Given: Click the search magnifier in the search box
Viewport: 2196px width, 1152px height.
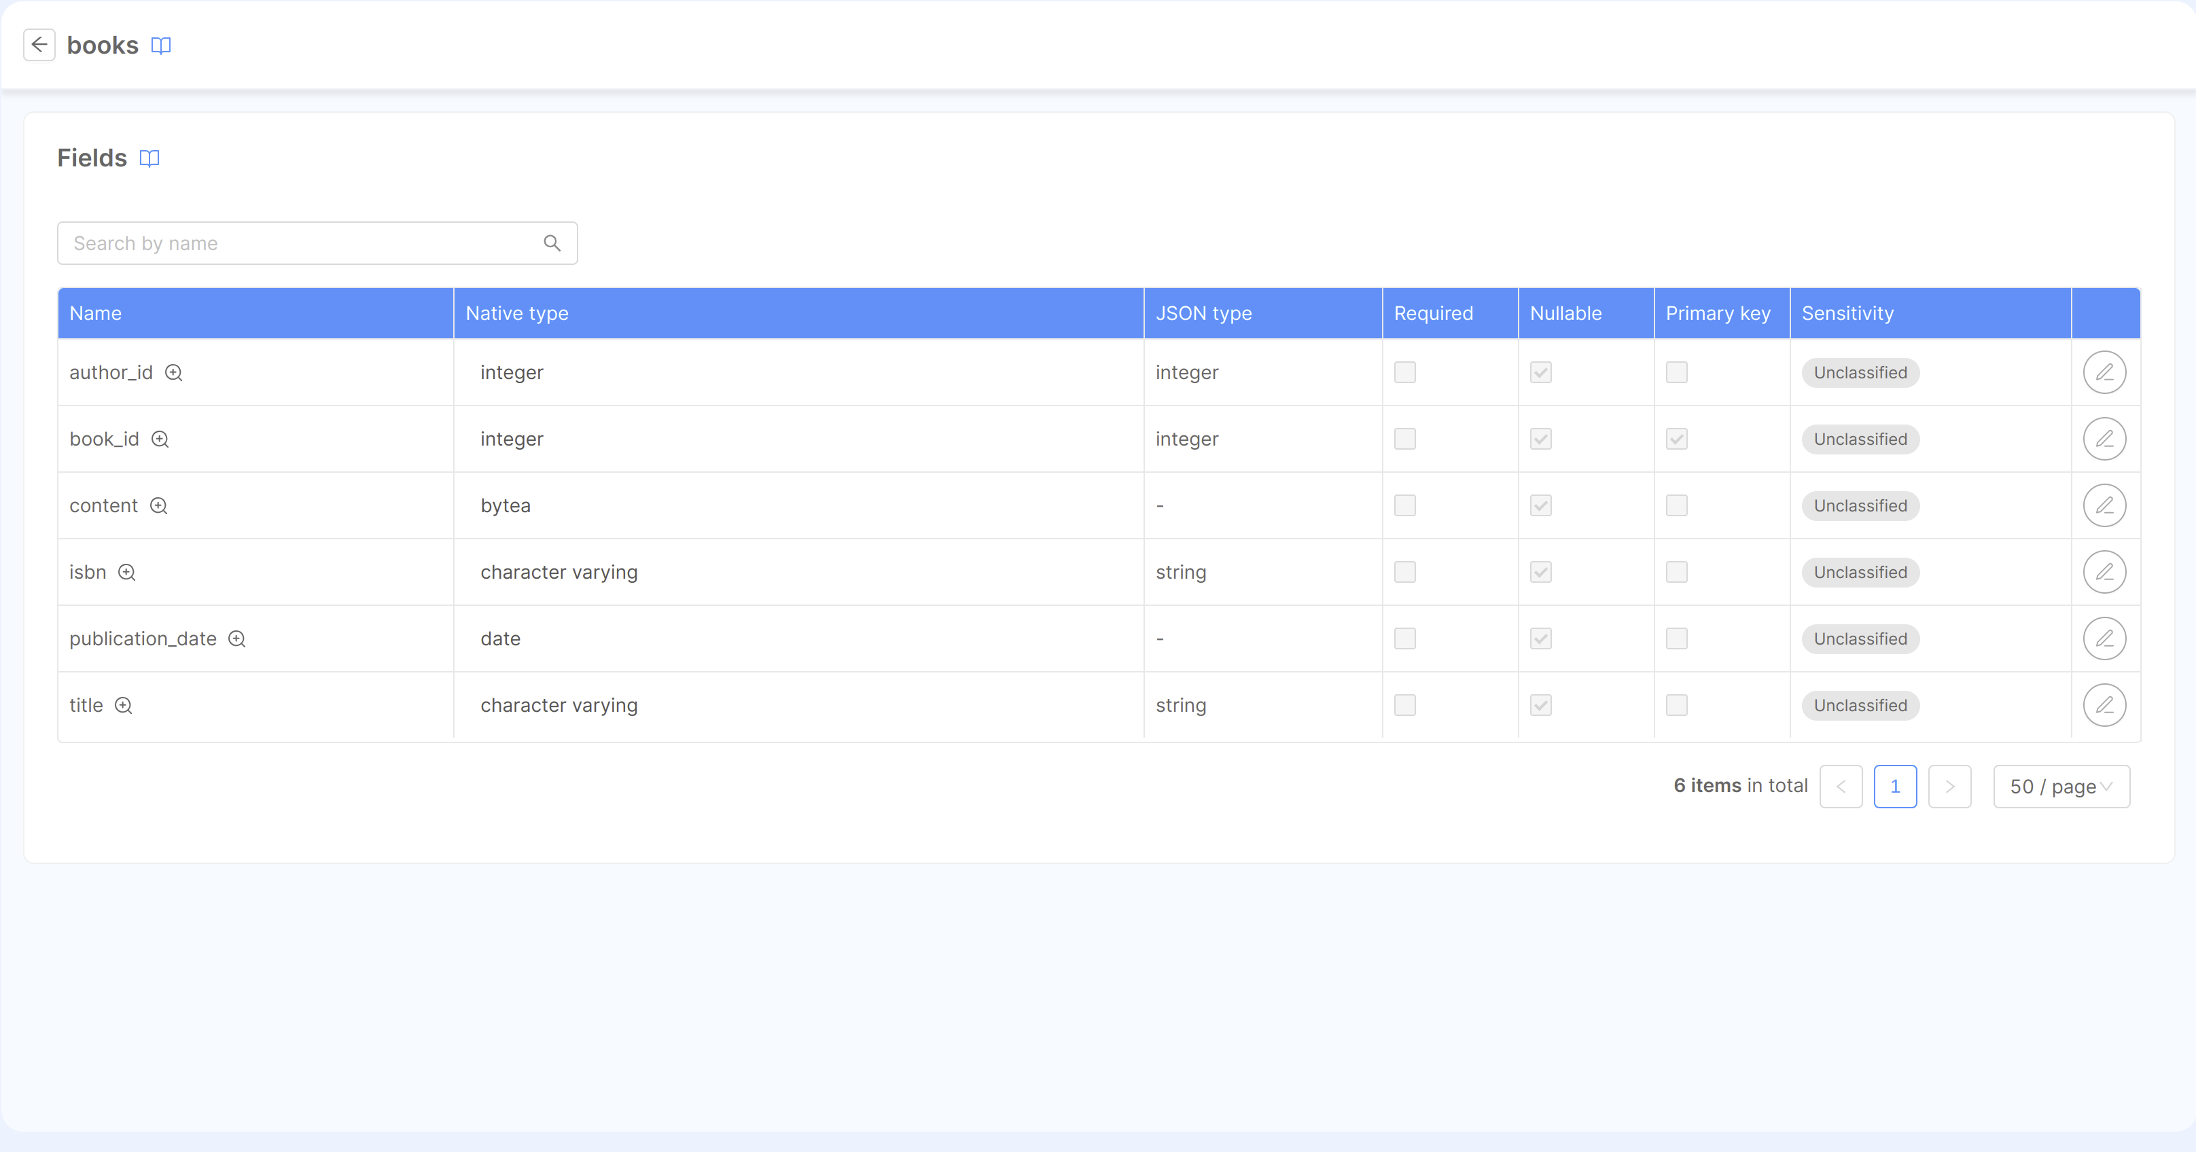Looking at the screenshot, I should point(552,243).
